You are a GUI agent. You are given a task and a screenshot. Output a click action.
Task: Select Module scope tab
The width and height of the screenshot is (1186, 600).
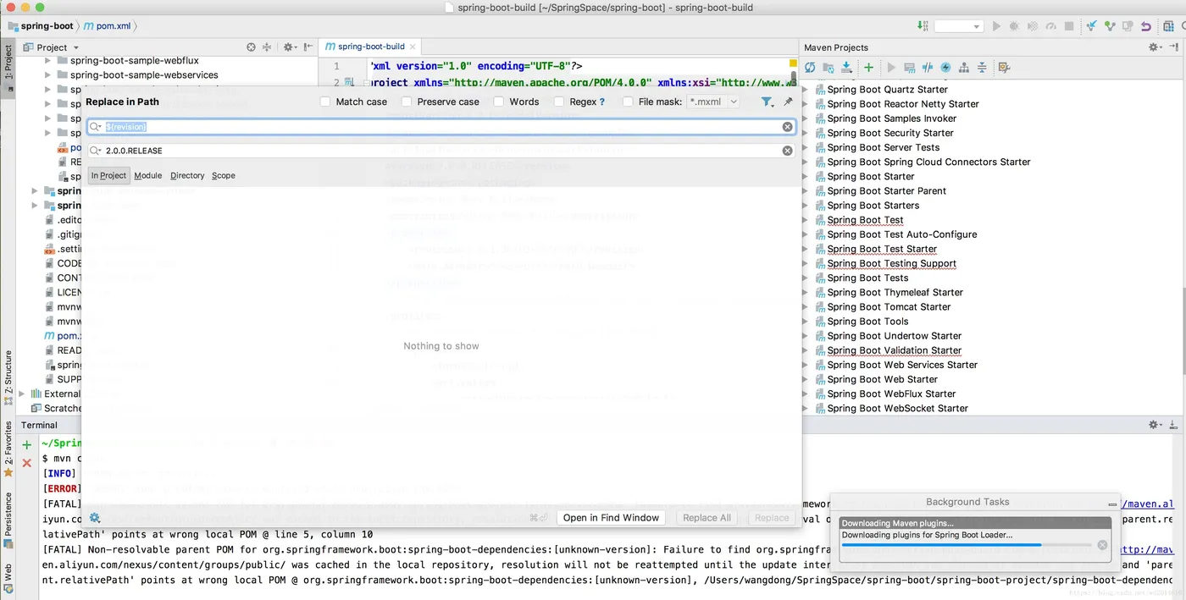point(148,175)
